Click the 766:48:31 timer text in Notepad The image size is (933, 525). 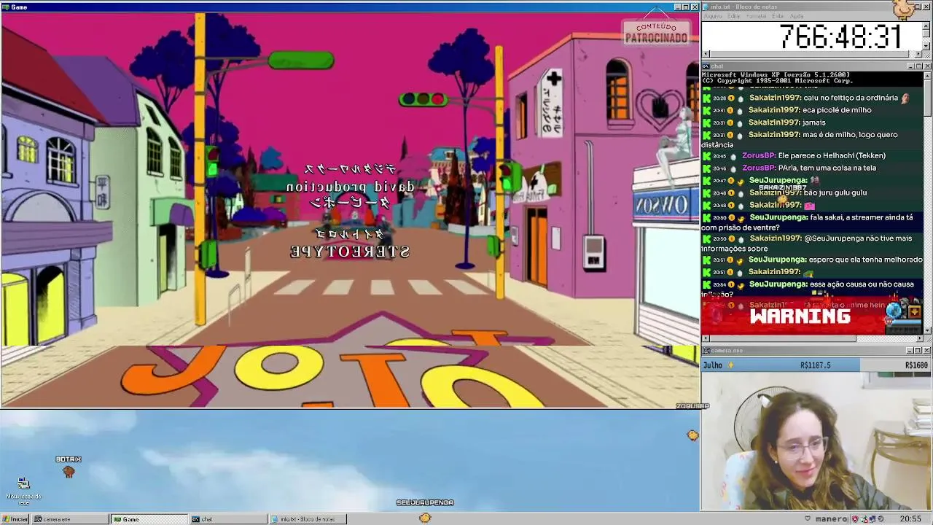[x=840, y=36]
